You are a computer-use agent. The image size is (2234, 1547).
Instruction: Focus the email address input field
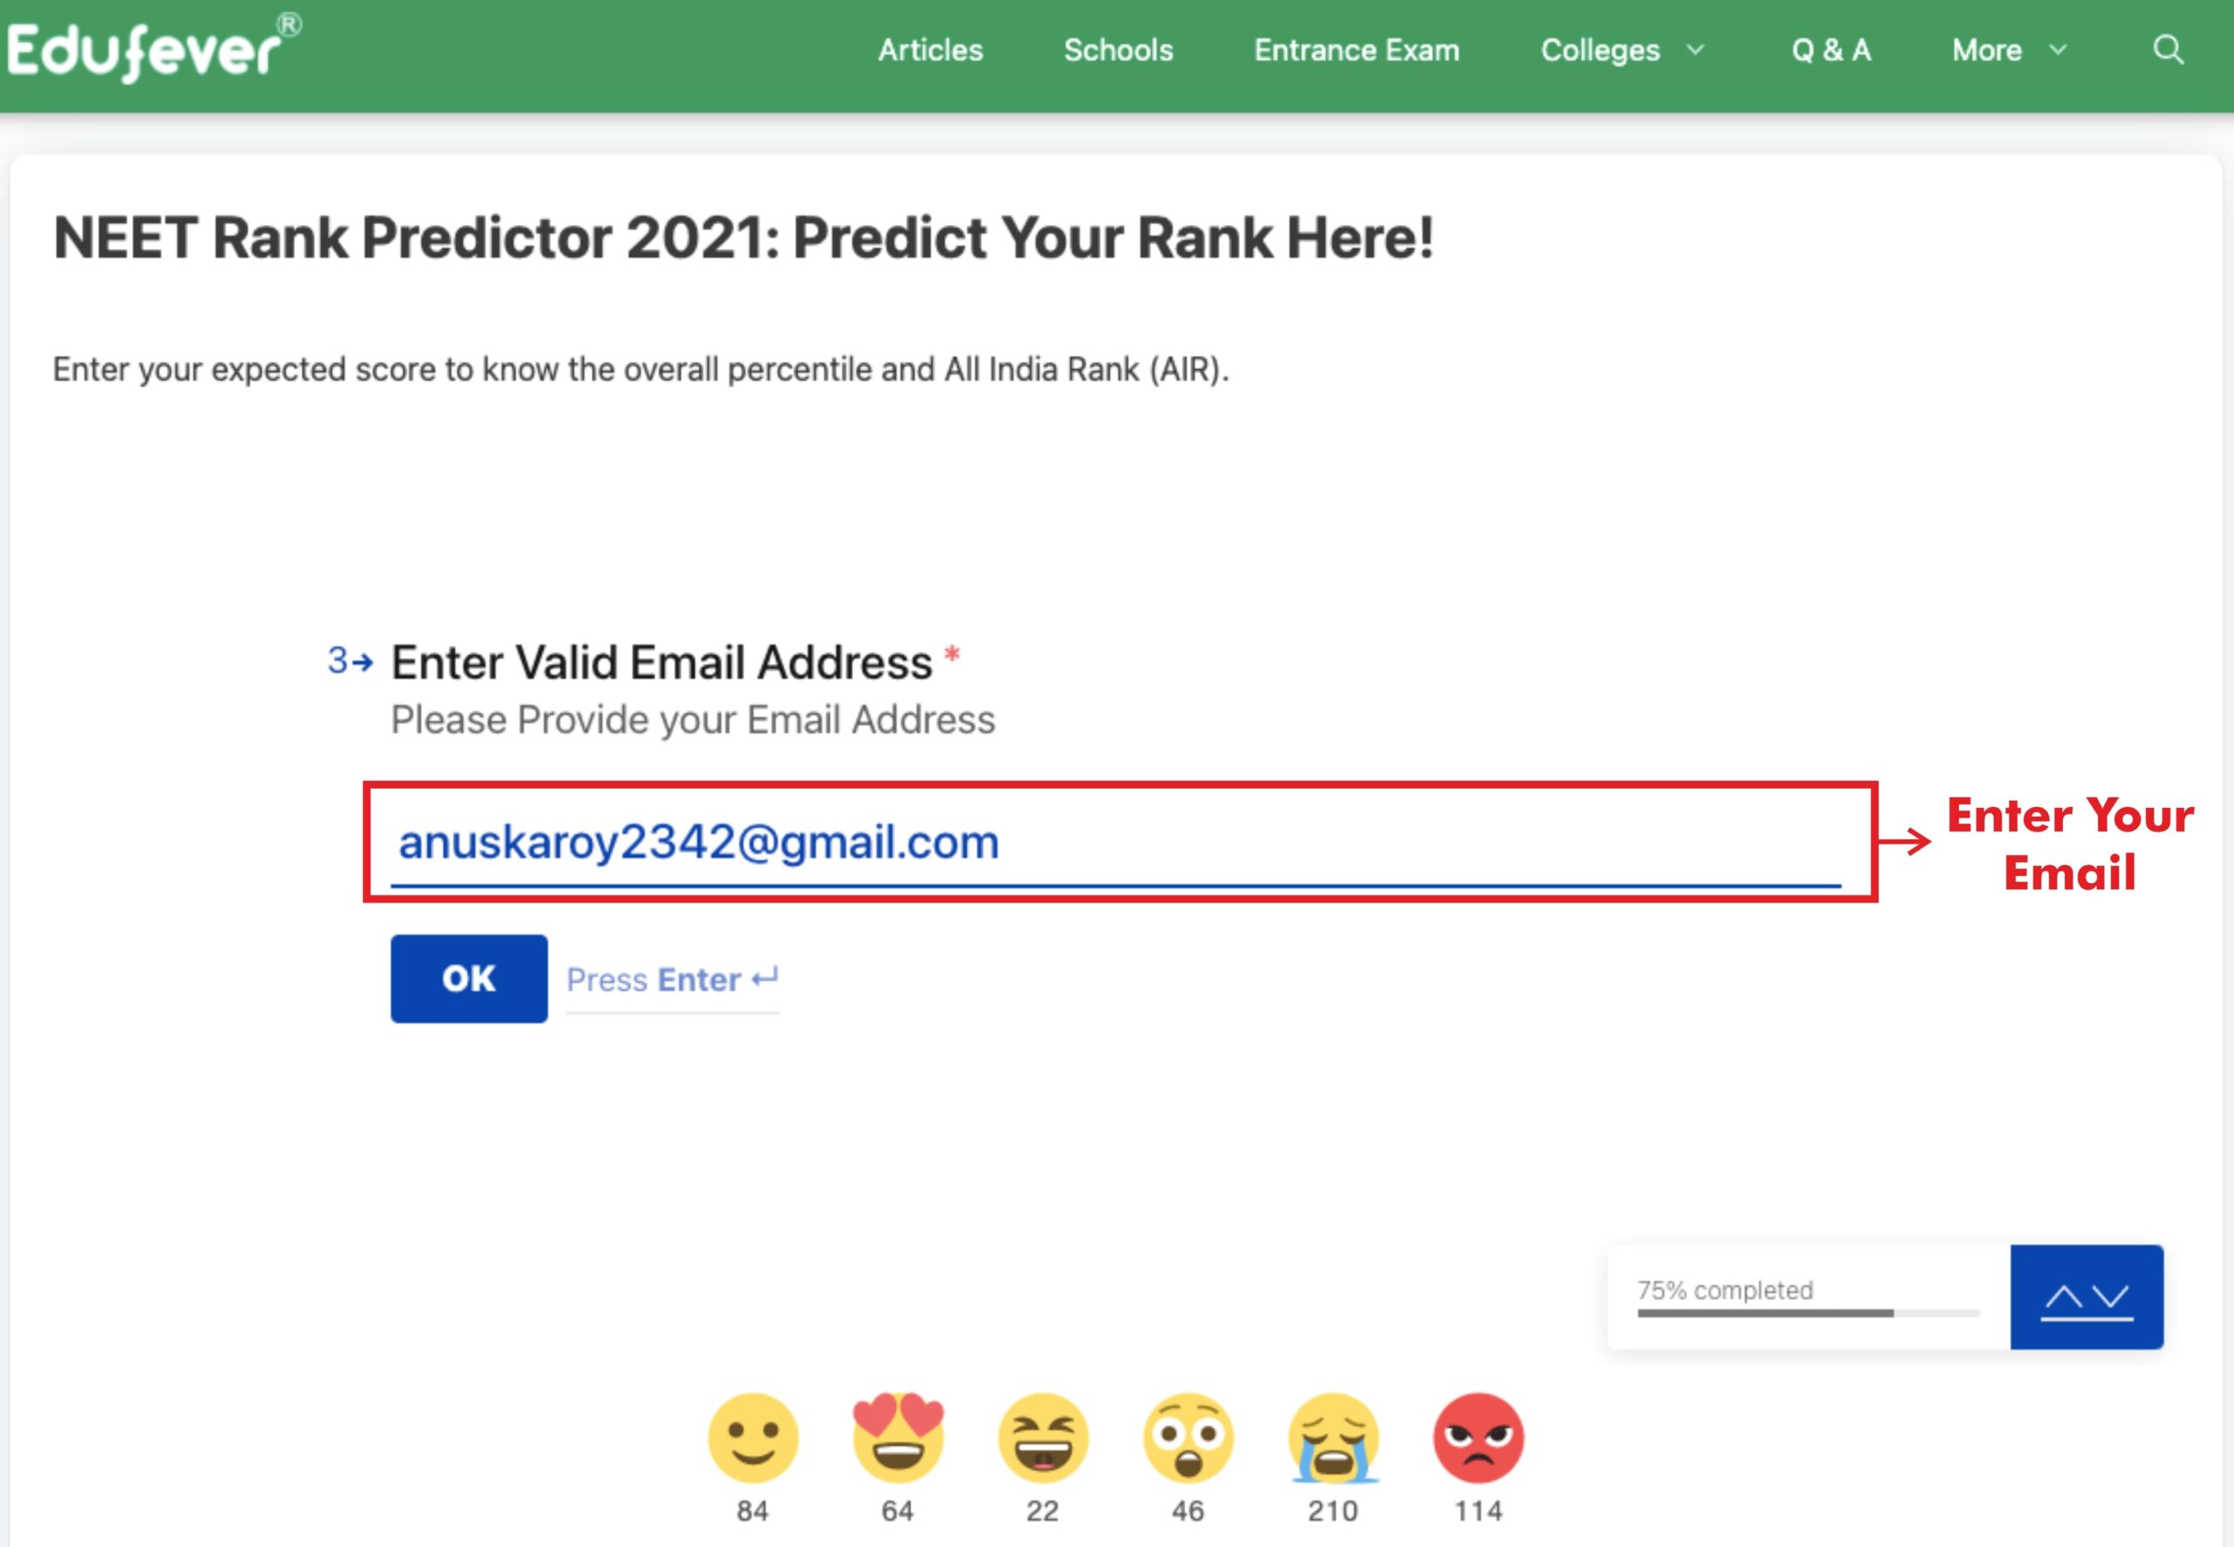point(1115,841)
